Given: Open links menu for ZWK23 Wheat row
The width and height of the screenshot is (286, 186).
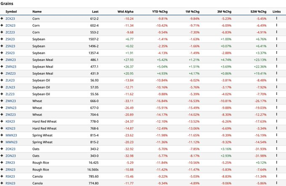Looking at the screenshot, I should [x=276, y=101].
